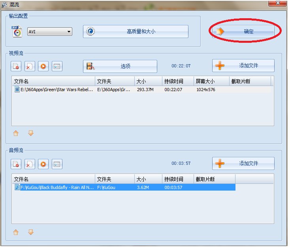The image size is (290, 252).
Task: Click the 00:03:57 total audio duration label
Action: 181,163
